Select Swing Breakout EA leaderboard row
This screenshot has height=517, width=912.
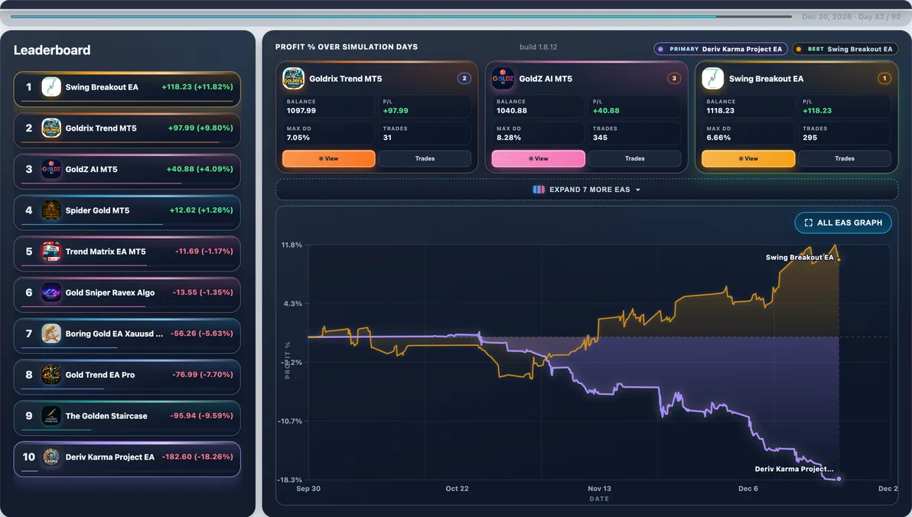(x=127, y=89)
